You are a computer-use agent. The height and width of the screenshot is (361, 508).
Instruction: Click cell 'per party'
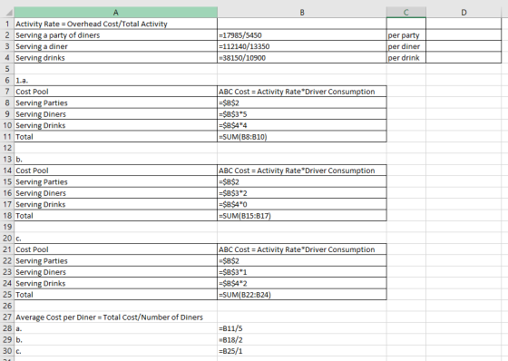coord(406,35)
